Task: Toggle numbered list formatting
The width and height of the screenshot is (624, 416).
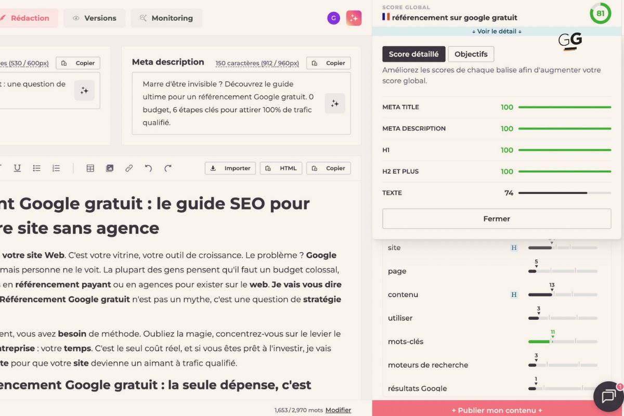Action: click(x=56, y=168)
